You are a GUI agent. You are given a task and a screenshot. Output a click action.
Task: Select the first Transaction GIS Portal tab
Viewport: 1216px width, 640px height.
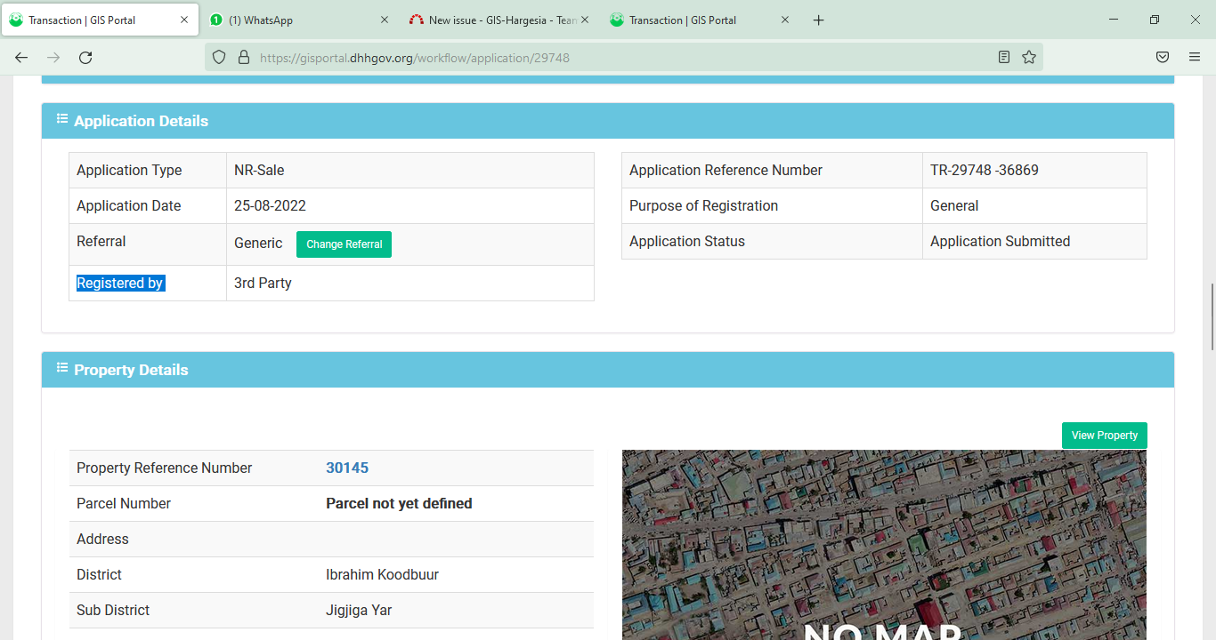(99, 20)
